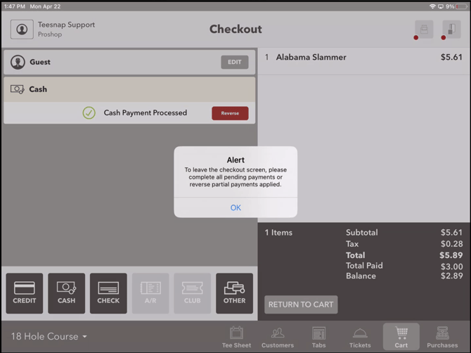The height and width of the screenshot is (353, 471).
Task: Tap the card reader device icon
Action: tap(451, 30)
